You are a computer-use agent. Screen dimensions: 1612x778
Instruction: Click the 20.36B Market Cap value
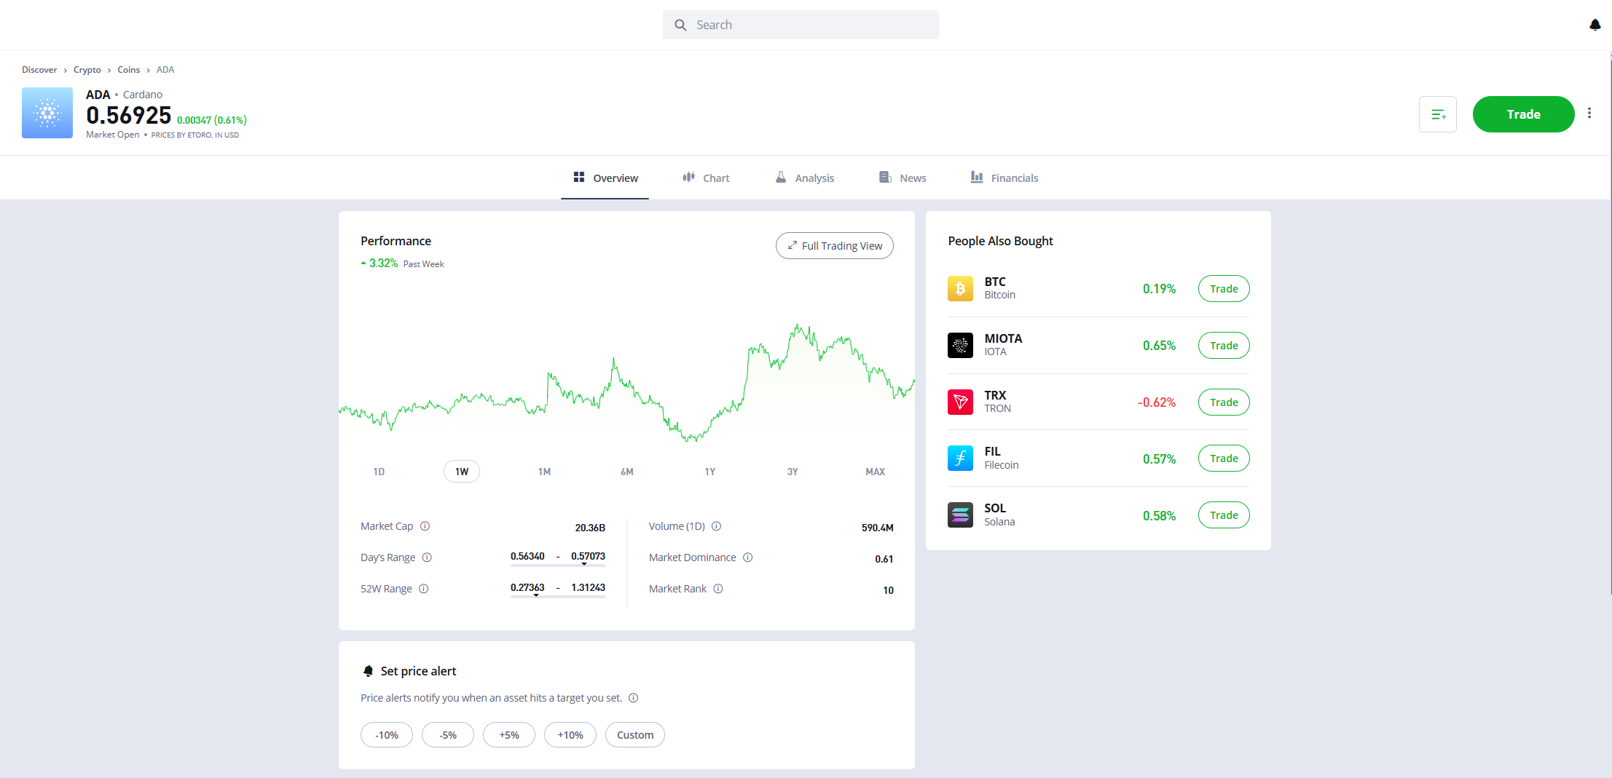tap(590, 528)
